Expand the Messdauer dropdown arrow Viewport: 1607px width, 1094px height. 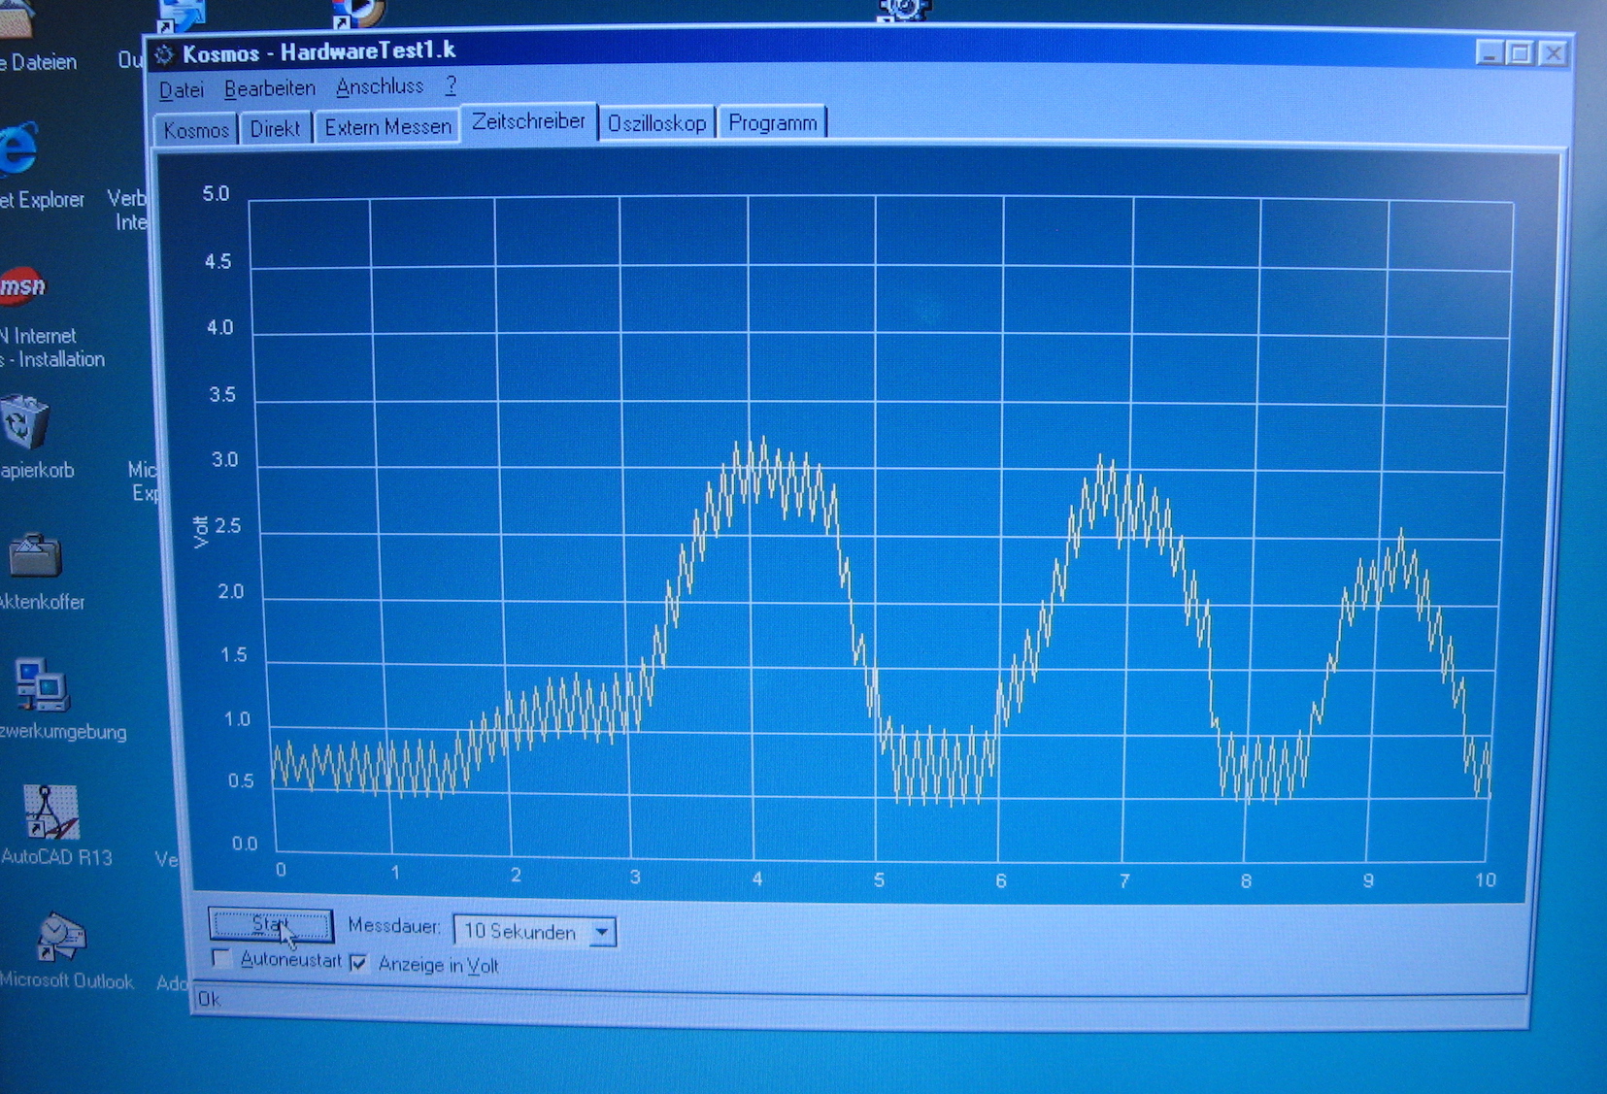pos(602,932)
